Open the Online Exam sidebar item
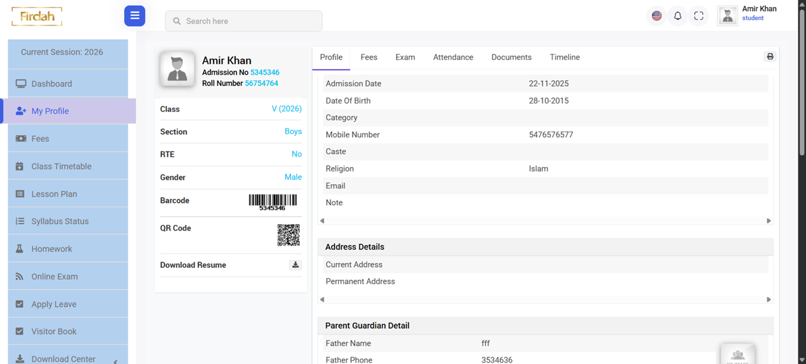This screenshot has width=806, height=364. [x=54, y=276]
